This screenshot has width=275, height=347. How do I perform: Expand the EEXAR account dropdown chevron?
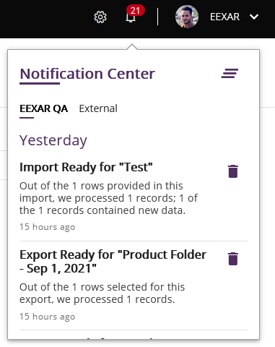pyautogui.click(x=254, y=17)
